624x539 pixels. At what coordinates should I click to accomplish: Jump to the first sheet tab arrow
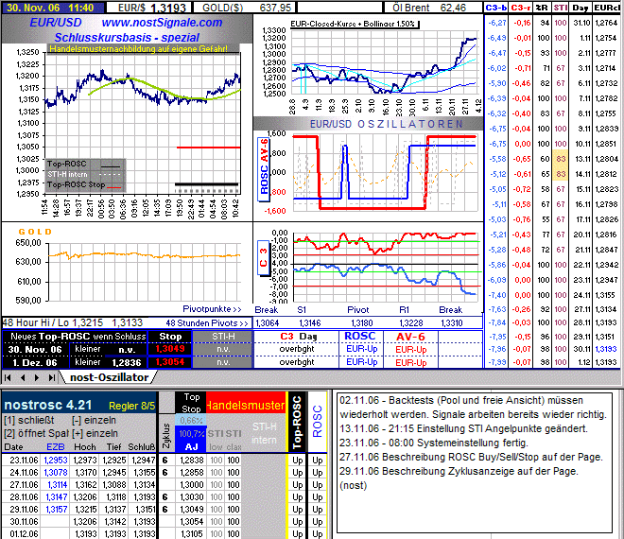[x=8, y=377]
